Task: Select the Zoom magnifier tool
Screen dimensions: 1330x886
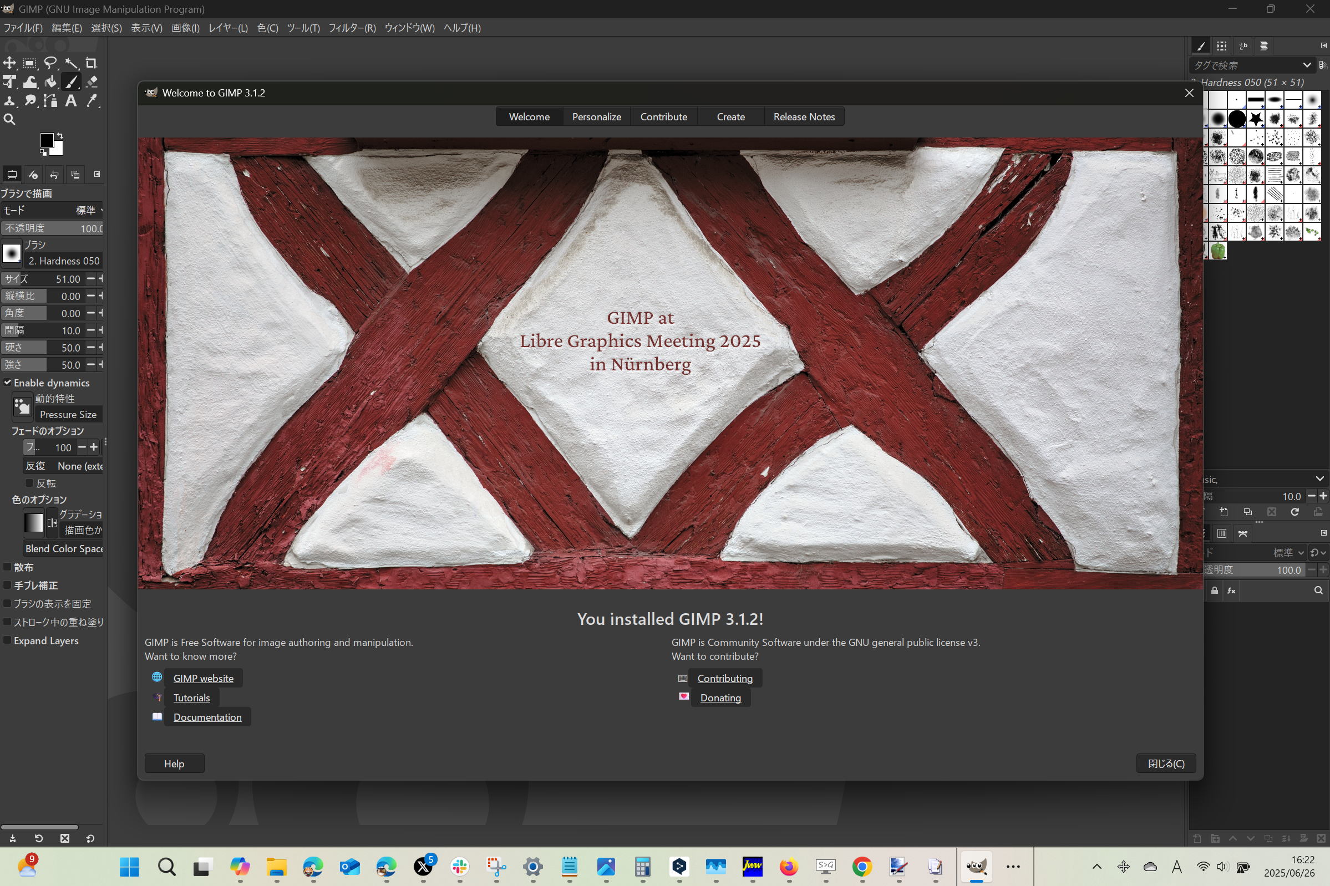Action: pyautogui.click(x=9, y=119)
